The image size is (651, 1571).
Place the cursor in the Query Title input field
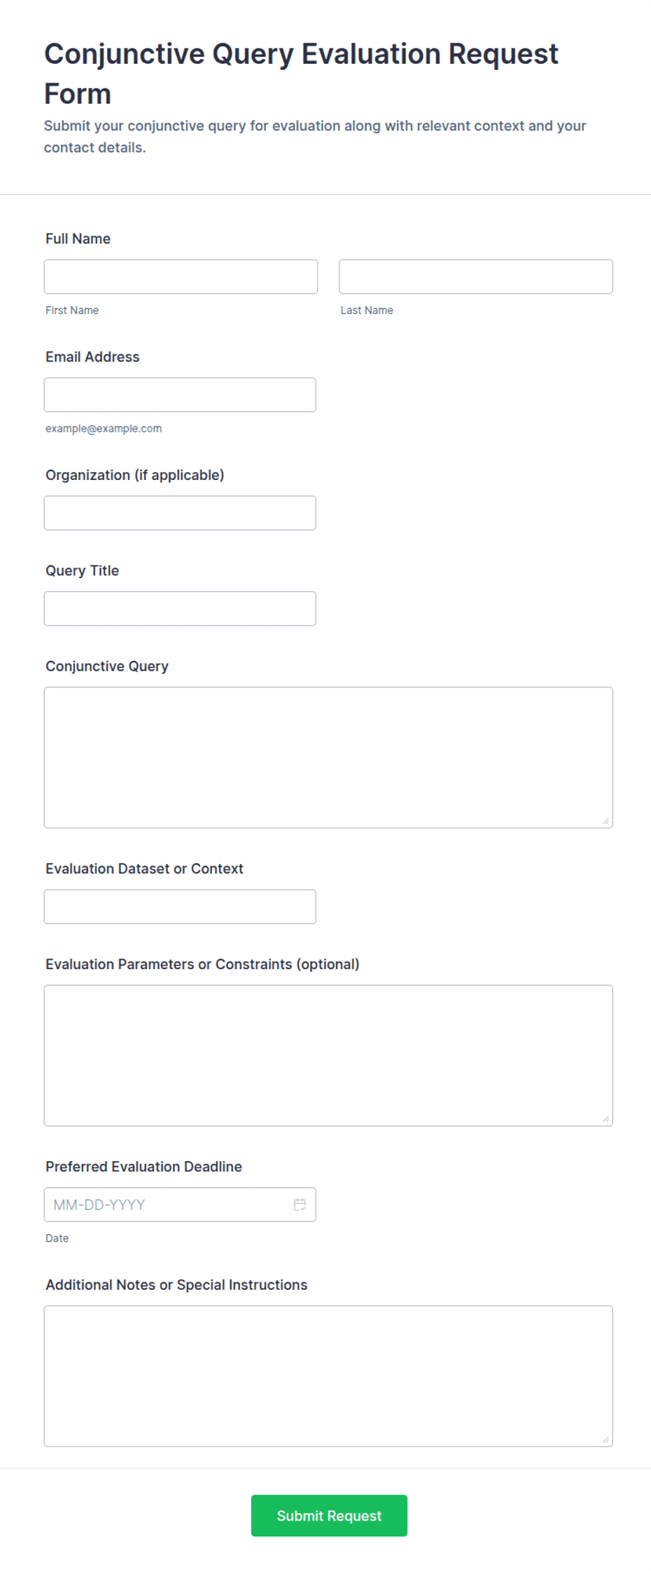[180, 609]
